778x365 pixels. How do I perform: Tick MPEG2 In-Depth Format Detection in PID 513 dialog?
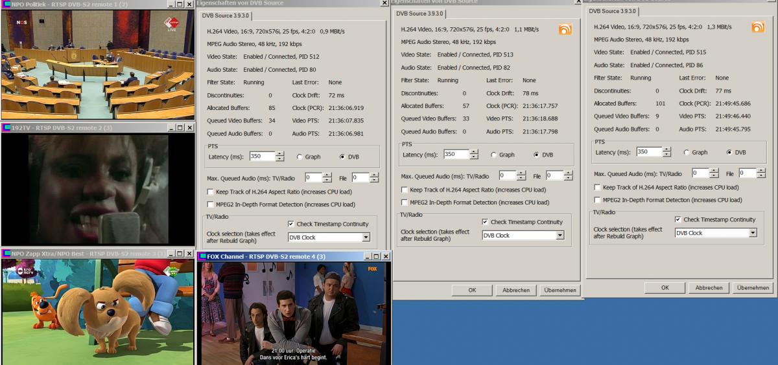405,203
